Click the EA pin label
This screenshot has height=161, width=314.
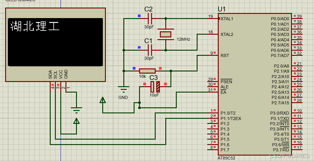click(x=223, y=92)
